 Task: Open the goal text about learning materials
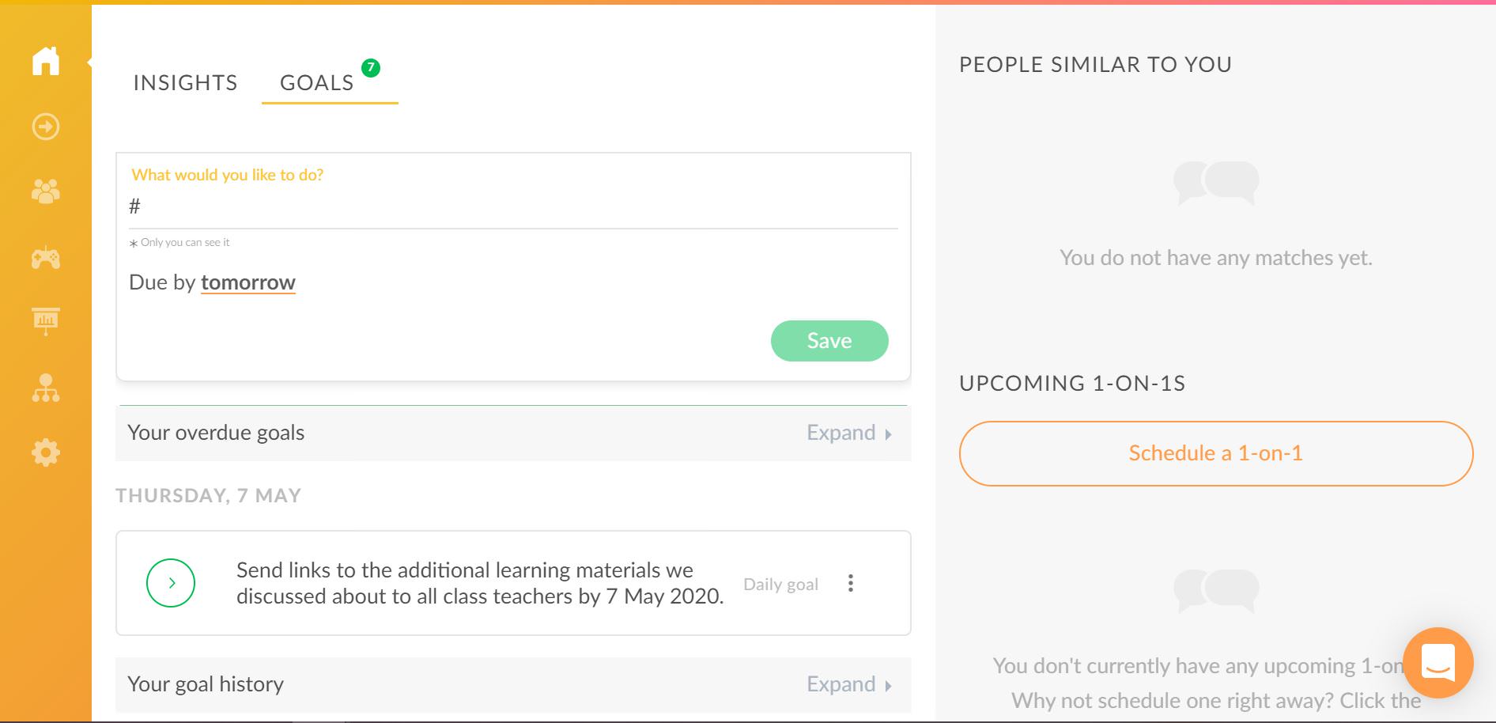pos(480,583)
